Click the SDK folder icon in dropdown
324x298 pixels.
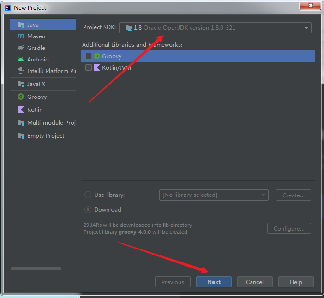point(129,28)
